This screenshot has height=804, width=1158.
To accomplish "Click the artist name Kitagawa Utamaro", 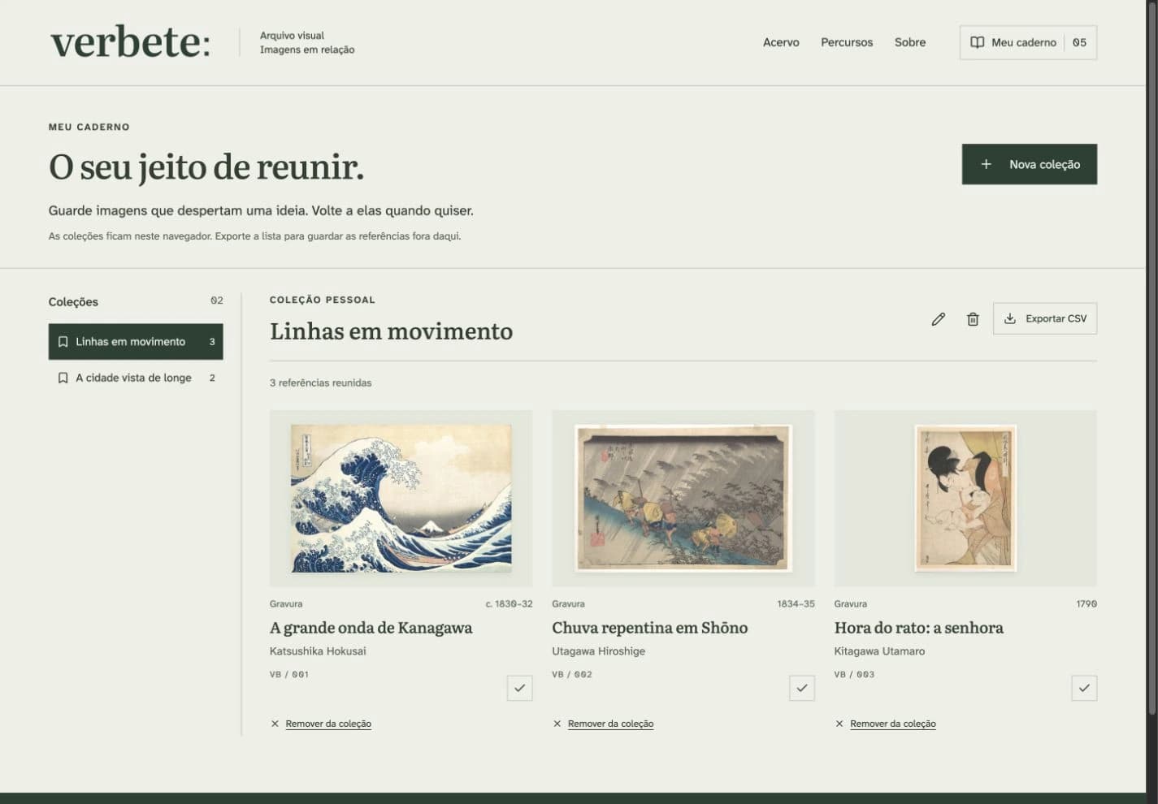I will (879, 651).
